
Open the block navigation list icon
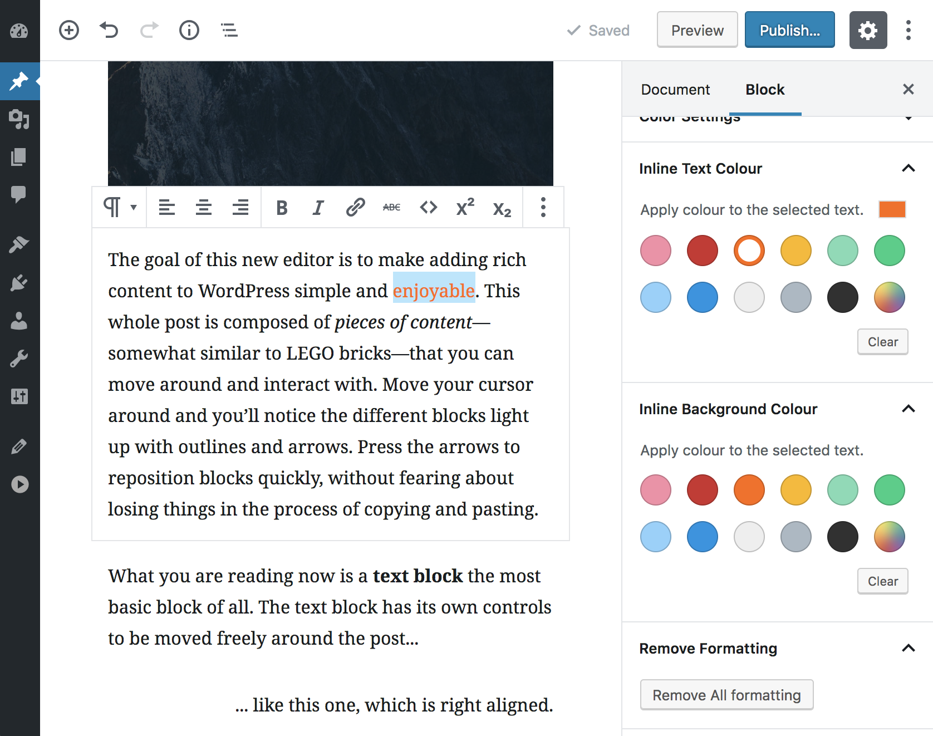coord(229,30)
